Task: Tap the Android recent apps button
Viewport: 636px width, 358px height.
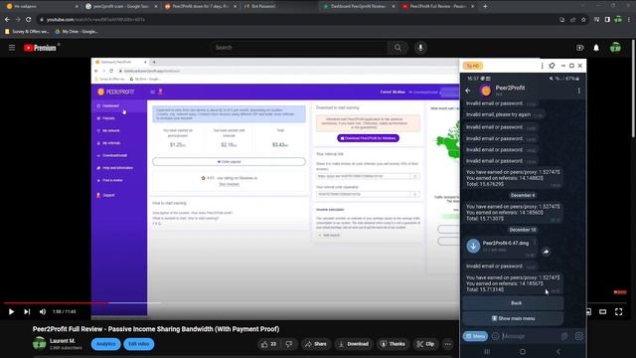Action: 487,351
